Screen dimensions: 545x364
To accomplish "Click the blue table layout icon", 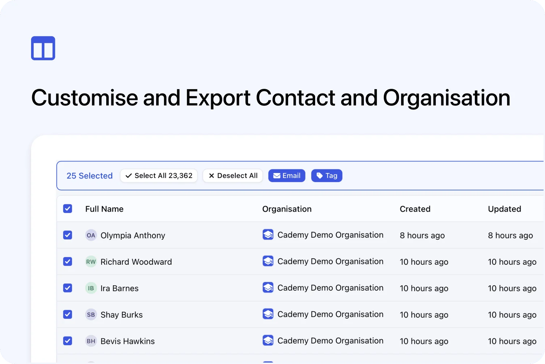I will pyautogui.click(x=43, y=48).
